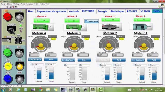The image size is (165, 92).
Task: Click the Moteur 2 speed gauge
Action: tap(109, 44)
